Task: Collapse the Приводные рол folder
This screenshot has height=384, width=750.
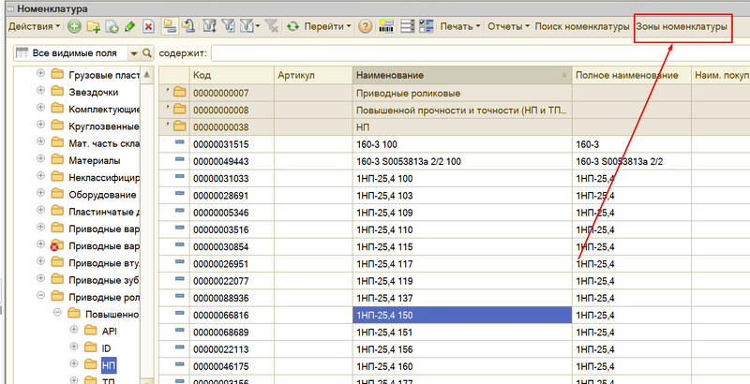Action: (40, 296)
